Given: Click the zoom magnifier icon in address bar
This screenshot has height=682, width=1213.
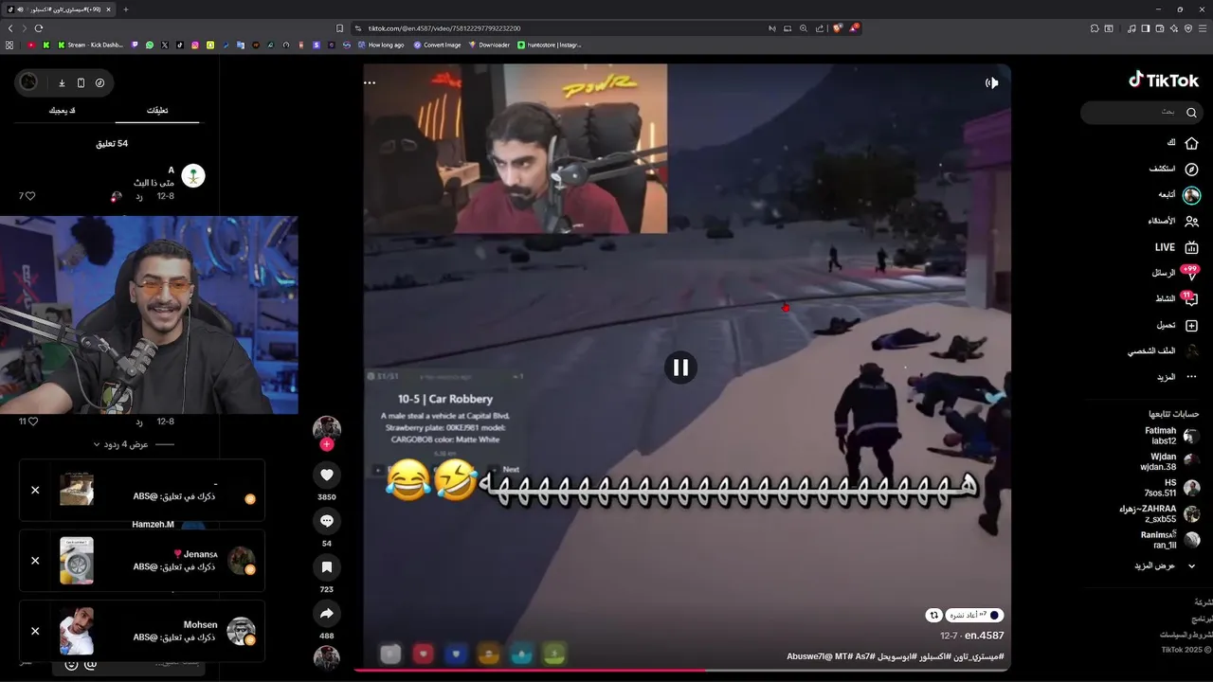Looking at the screenshot, I should point(804,28).
